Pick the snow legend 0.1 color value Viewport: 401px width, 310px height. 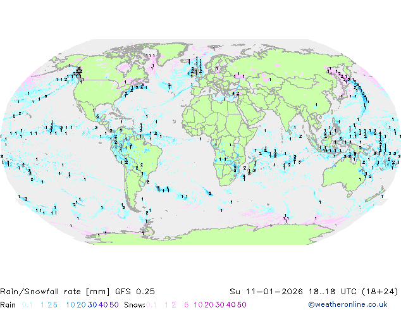click(x=151, y=305)
